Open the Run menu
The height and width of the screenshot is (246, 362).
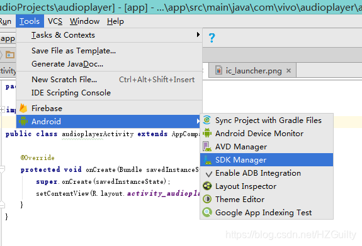click(x=6, y=21)
